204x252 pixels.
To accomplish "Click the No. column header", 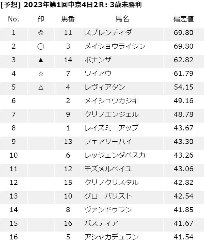I will click(x=14, y=19).
